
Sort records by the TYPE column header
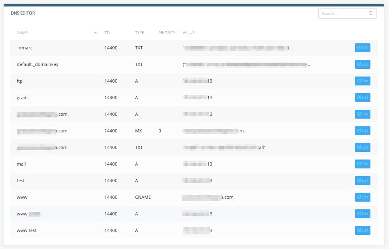[139, 33]
